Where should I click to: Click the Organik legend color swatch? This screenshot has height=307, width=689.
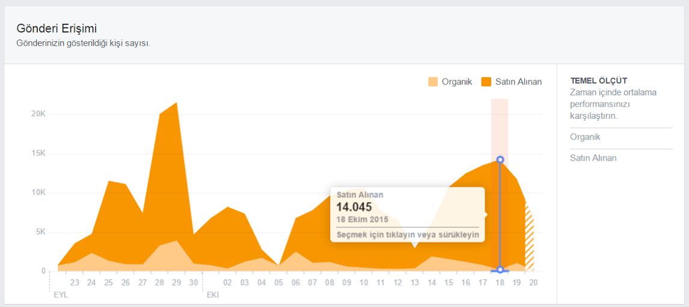(433, 82)
